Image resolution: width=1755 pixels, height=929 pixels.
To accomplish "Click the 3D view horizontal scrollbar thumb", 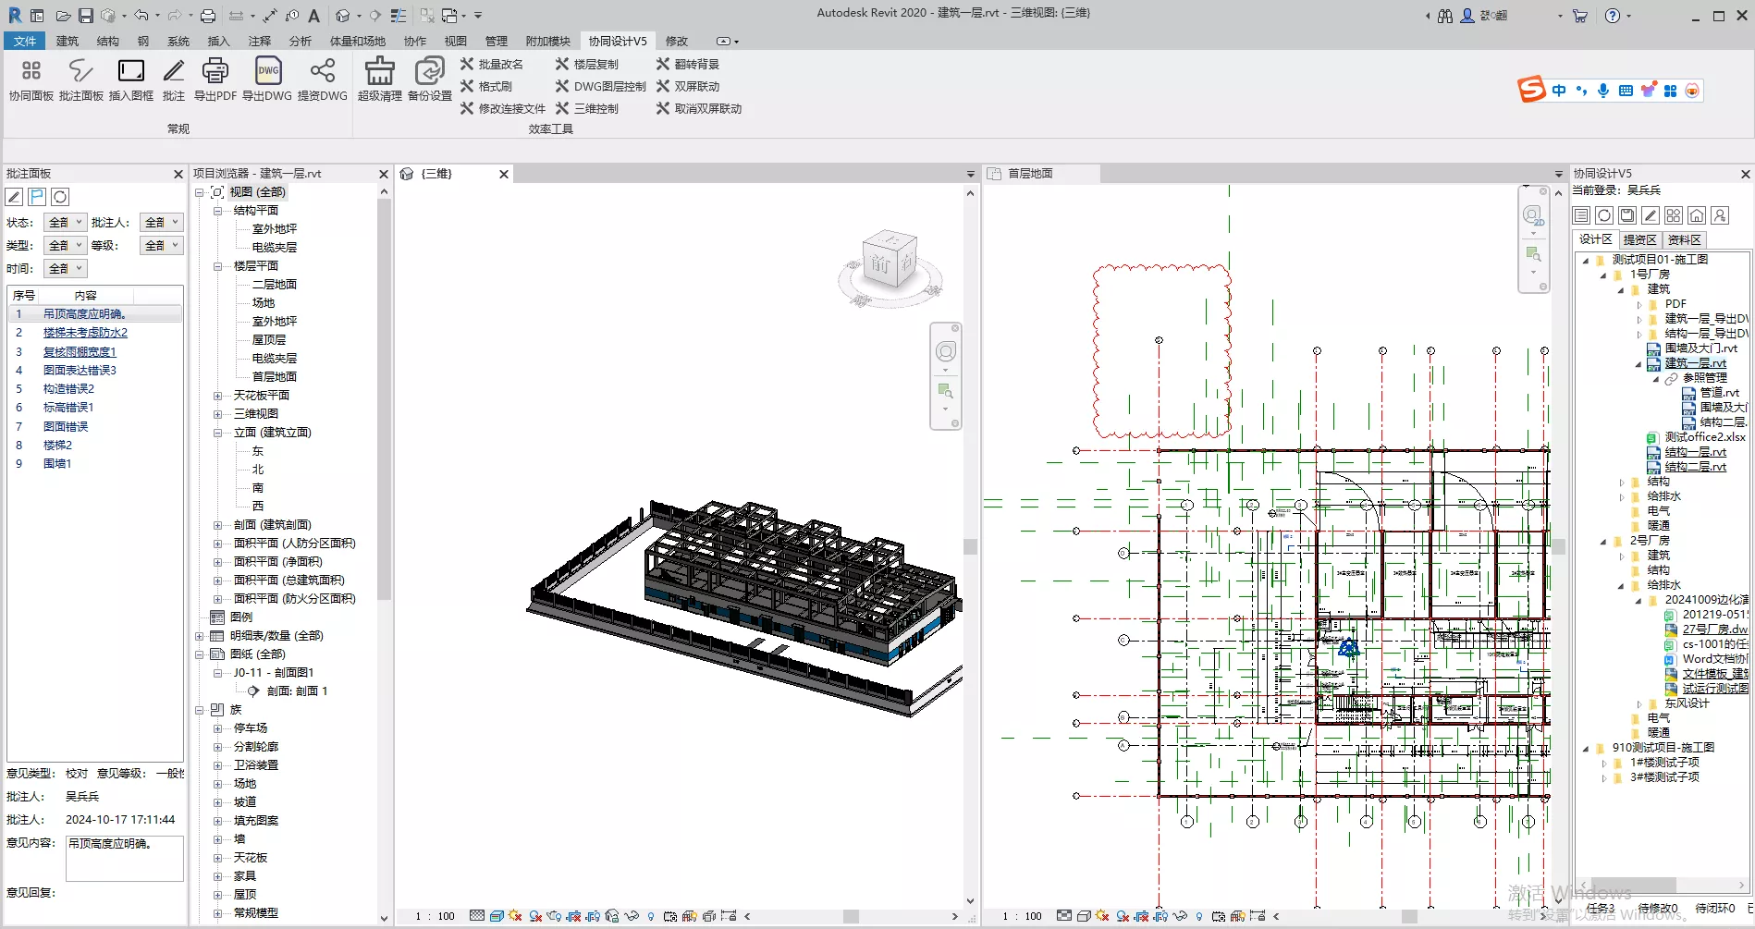I will click(x=851, y=916).
